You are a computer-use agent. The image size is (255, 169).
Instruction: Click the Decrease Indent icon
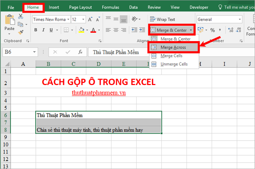[x=134, y=30]
